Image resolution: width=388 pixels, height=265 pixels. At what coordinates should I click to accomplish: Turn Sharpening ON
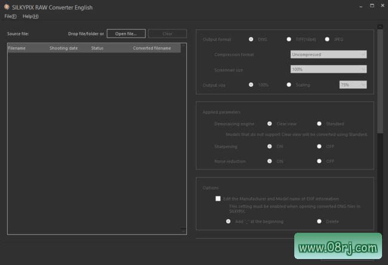pyautogui.click(x=269, y=146)
